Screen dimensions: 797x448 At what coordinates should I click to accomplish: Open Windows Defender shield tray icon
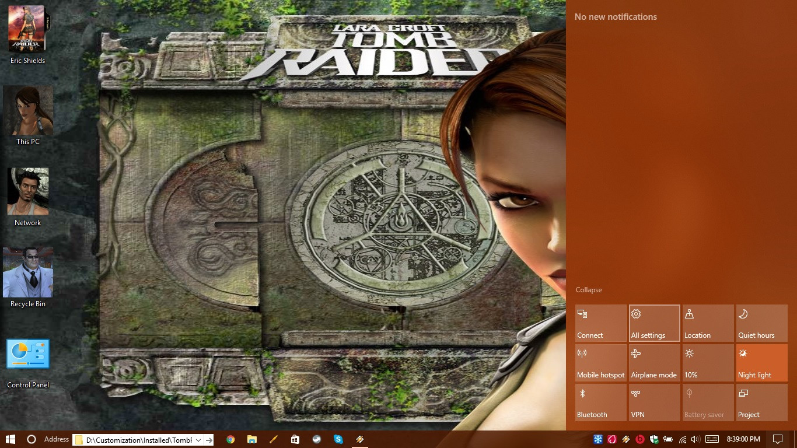pyautogui.click(x=654, y=439)
